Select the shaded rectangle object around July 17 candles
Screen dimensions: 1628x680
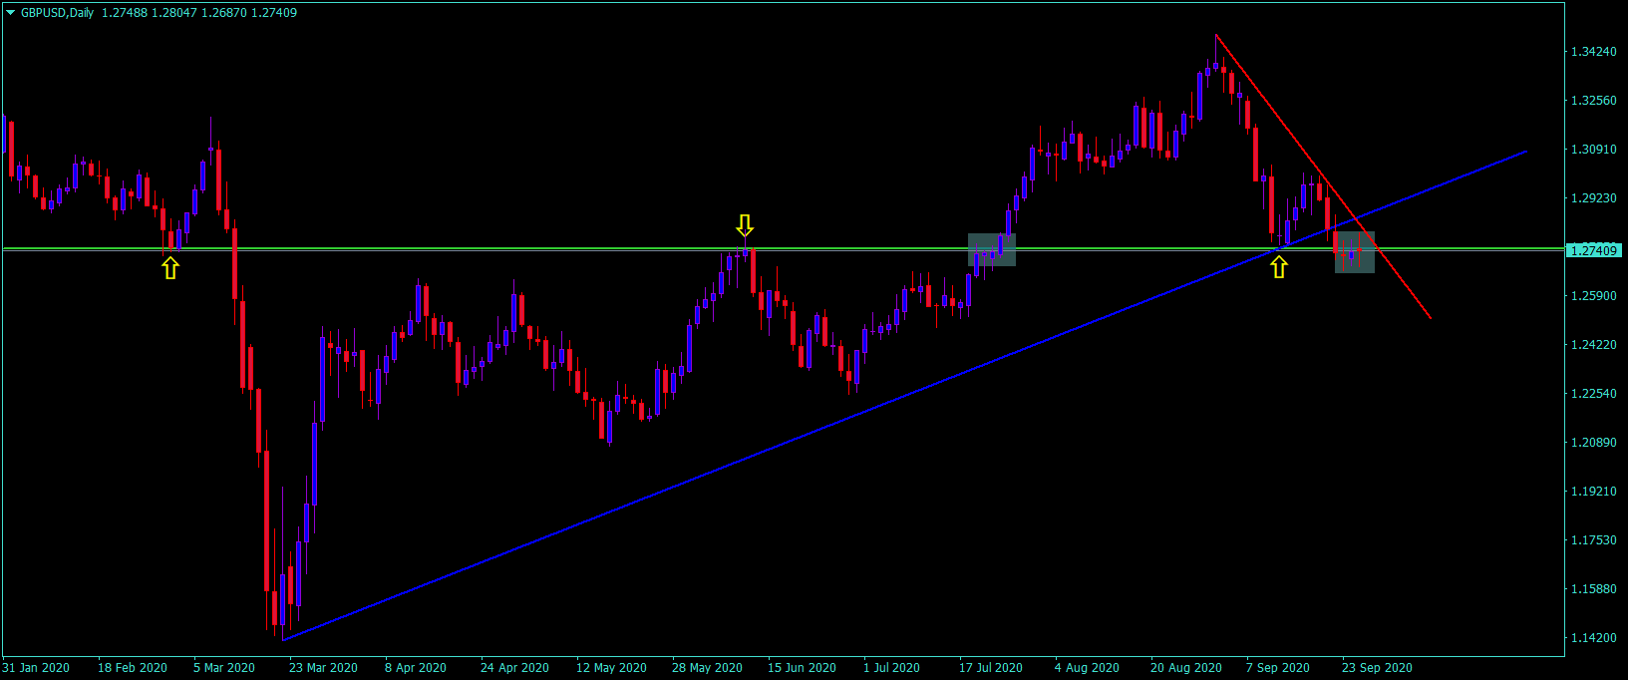pyautogui.click(x=992, y=249)
